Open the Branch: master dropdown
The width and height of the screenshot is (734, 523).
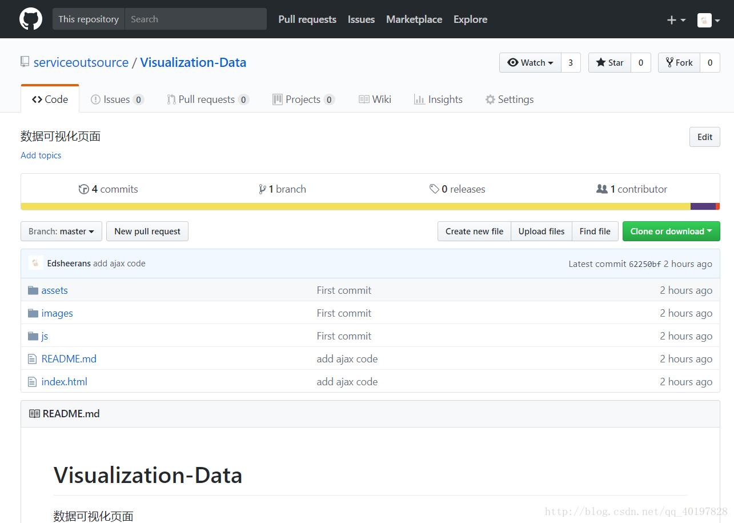(61, 231)
